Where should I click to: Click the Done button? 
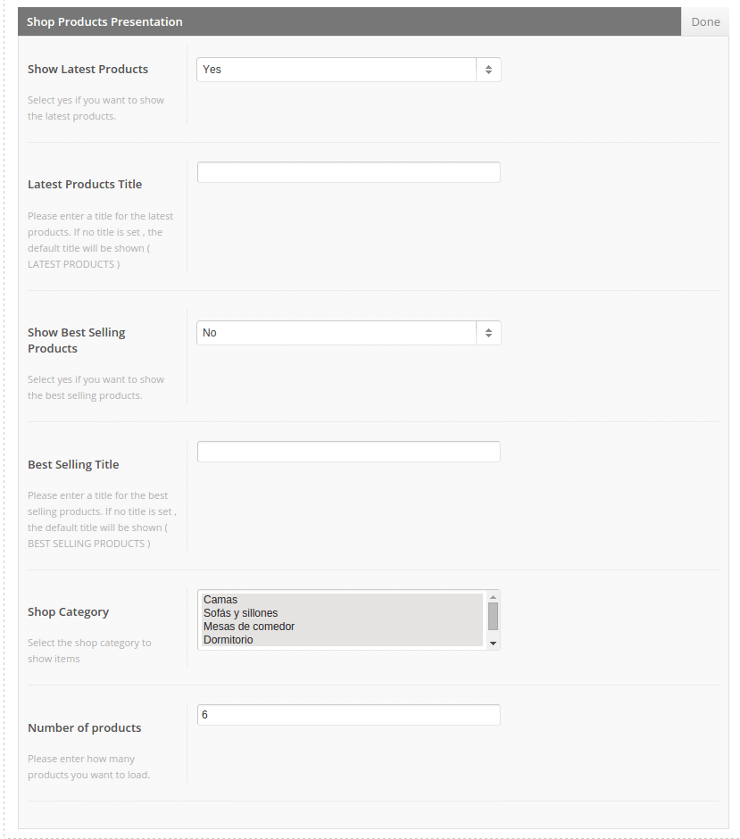pyautogui.click(x=704, y=22)
